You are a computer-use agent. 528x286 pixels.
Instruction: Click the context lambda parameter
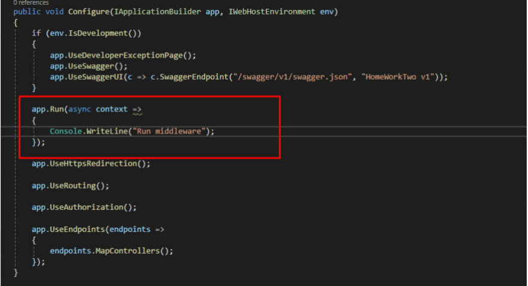(112, 109)
